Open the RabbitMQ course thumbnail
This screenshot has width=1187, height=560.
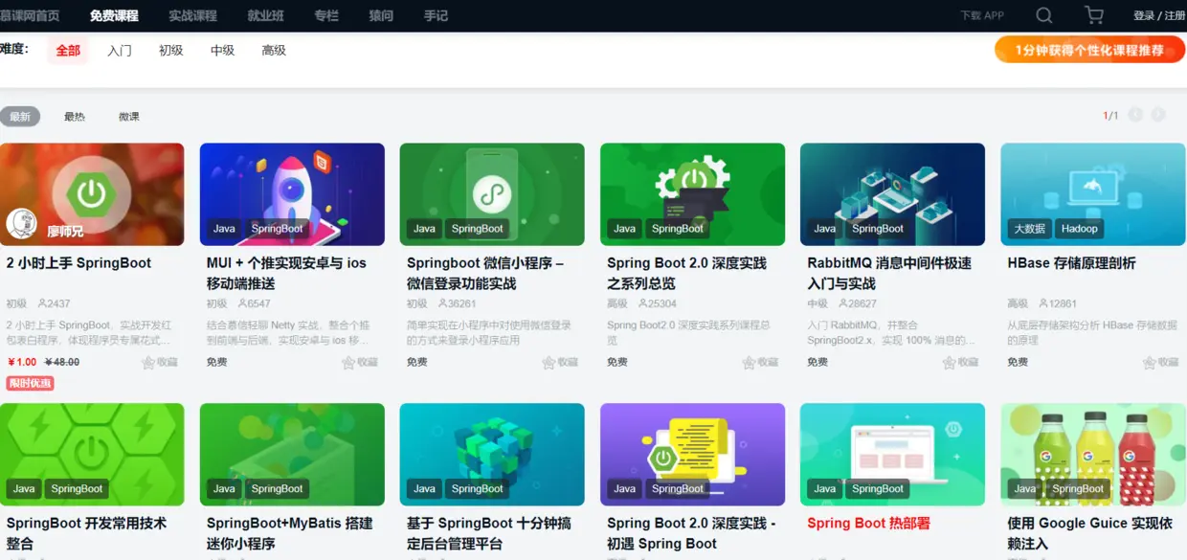pos(892,194)
